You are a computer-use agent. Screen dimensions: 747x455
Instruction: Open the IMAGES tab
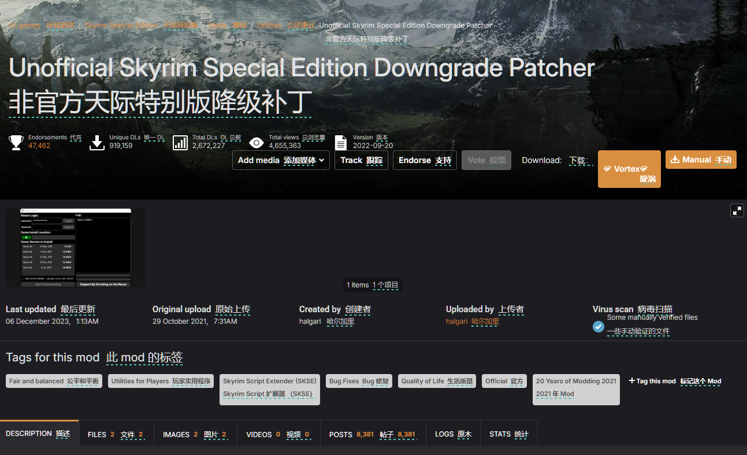pyautogui.click(x=195, y=434)
